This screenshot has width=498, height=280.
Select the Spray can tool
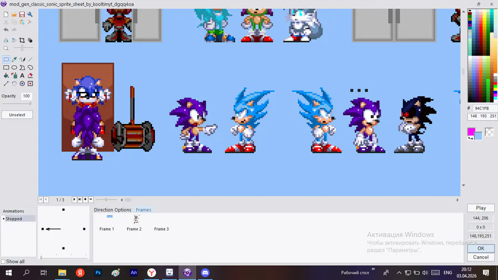[x=14, y=76]
